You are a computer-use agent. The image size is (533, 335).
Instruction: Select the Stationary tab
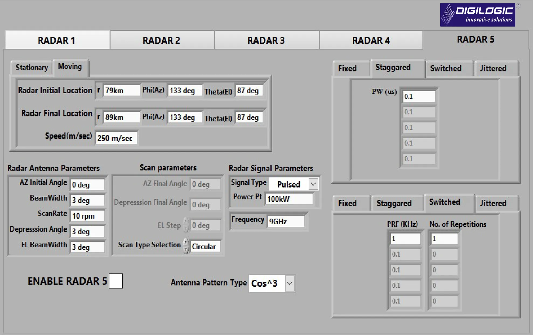tap(32, 67)
